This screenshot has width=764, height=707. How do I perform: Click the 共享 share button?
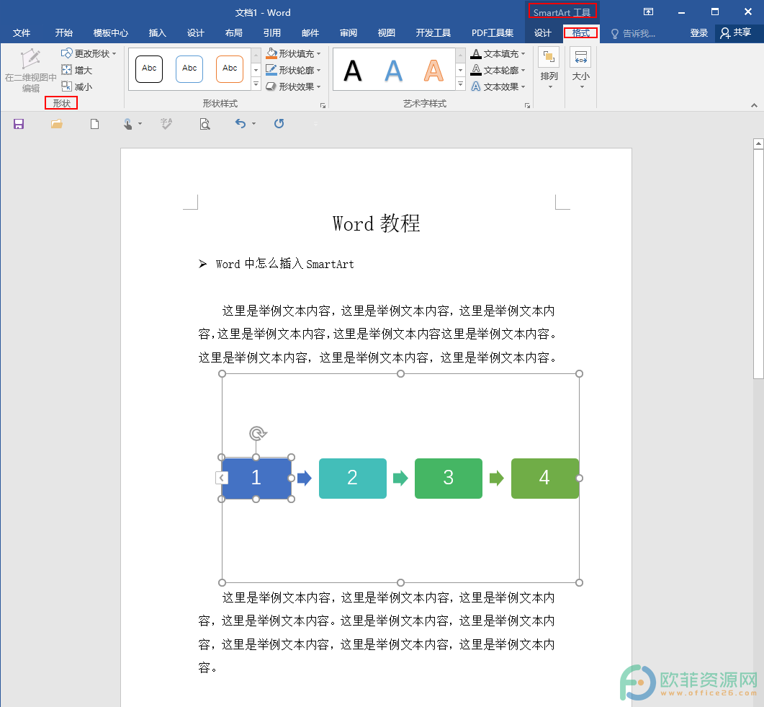point(736,32)
